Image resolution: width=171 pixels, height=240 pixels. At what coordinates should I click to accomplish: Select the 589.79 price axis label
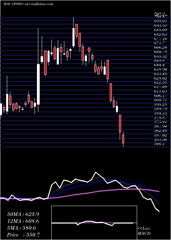pos(161,109)
